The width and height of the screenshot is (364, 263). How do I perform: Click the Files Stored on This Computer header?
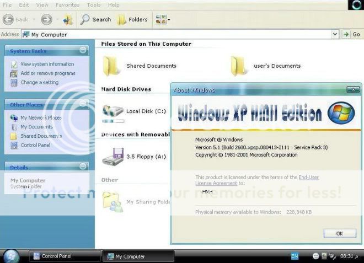(x=146, y=44)
